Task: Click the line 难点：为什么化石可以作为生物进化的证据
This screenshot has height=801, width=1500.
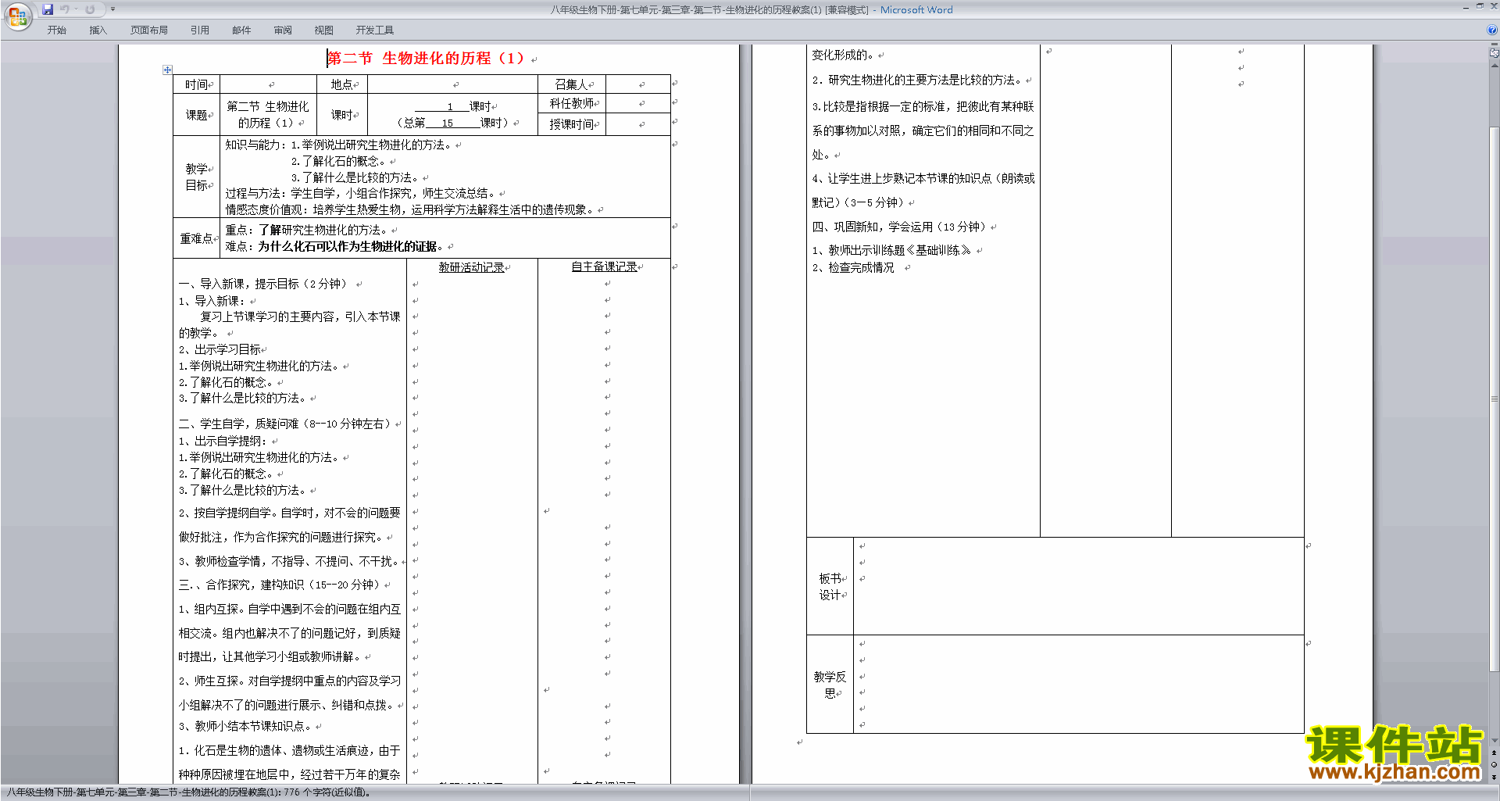Action: tap(334, 246)
